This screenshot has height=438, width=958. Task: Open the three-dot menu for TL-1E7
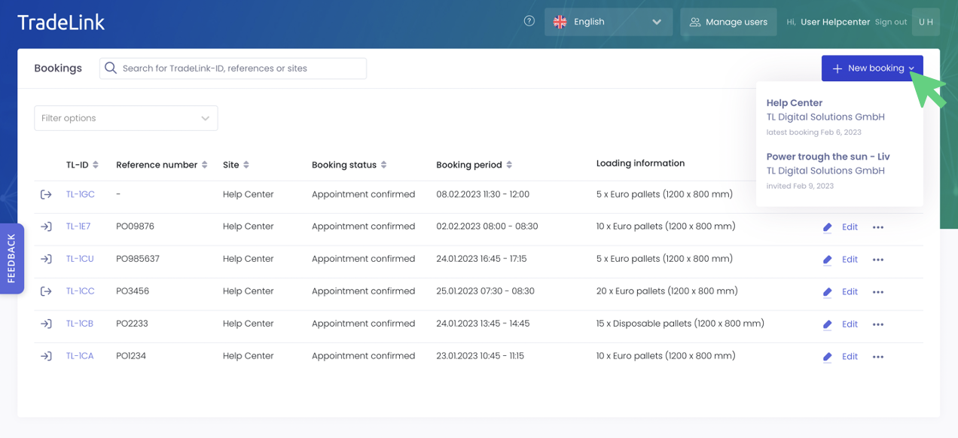click(x=877, y=227)
